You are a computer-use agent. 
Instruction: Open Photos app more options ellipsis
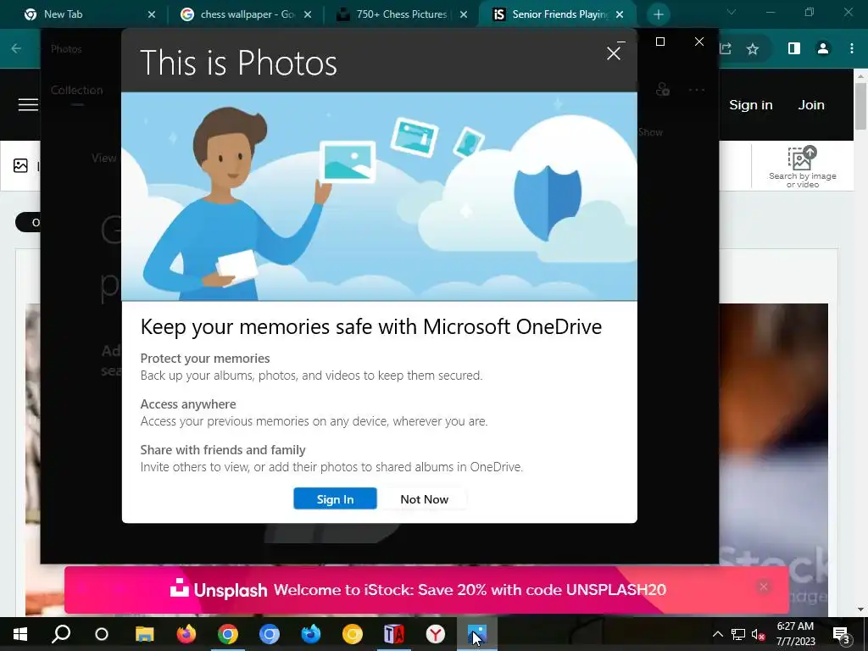click(697, 90)
